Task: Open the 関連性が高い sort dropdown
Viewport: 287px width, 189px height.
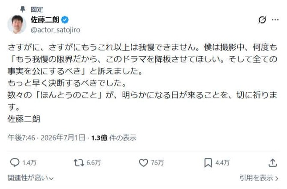Action: (31, 178)
